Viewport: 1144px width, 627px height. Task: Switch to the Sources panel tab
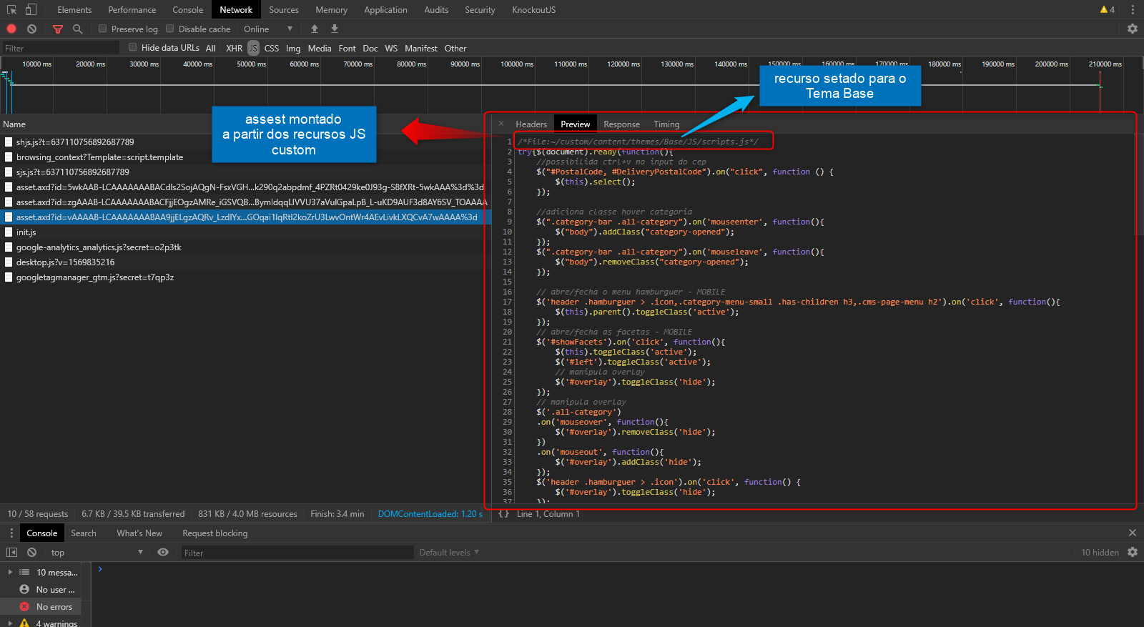pyautogui.click(x=284, y=10)
